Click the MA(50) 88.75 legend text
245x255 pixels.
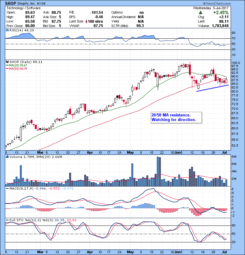point(18,69)
